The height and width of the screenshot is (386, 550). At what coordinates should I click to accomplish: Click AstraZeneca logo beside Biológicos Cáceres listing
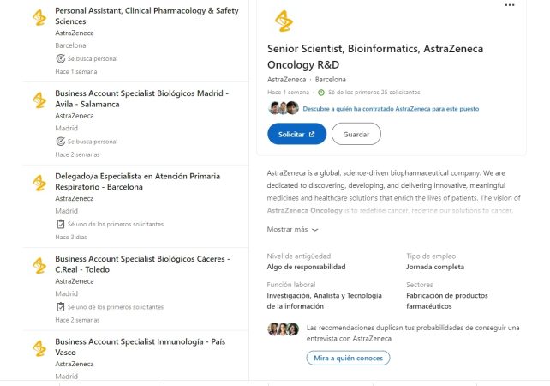[x=39, y=264]
